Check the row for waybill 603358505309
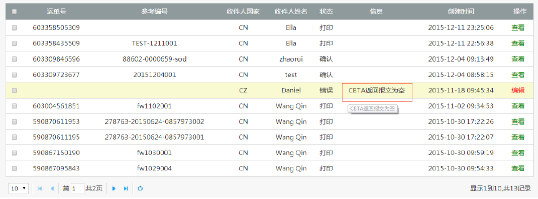 coord(15,27)
